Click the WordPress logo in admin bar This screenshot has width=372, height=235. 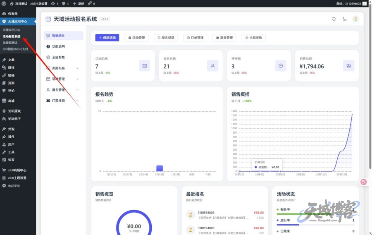pos(4,4)
